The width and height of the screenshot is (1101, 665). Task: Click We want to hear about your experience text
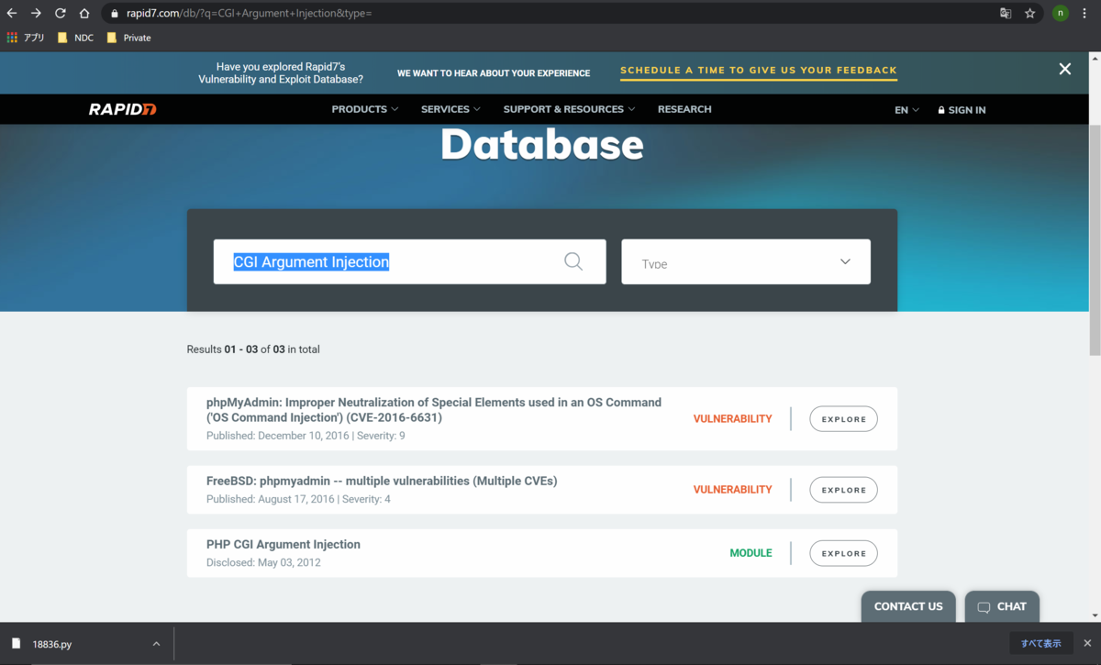[494, 73]
